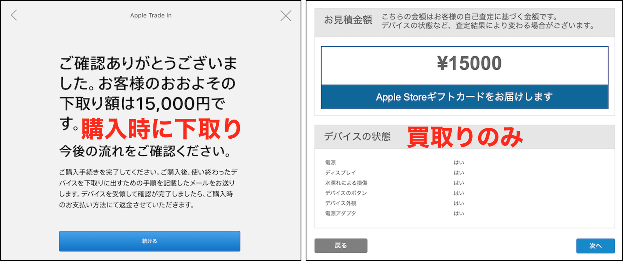This screenshot has width=623, height=261.
Task: Go back using the Apple Trade In chevron
Action: [x=14, y=15]
